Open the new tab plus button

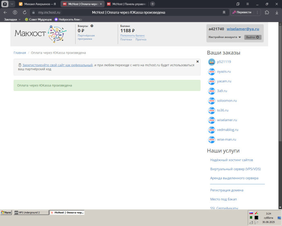tap(152, 4)
